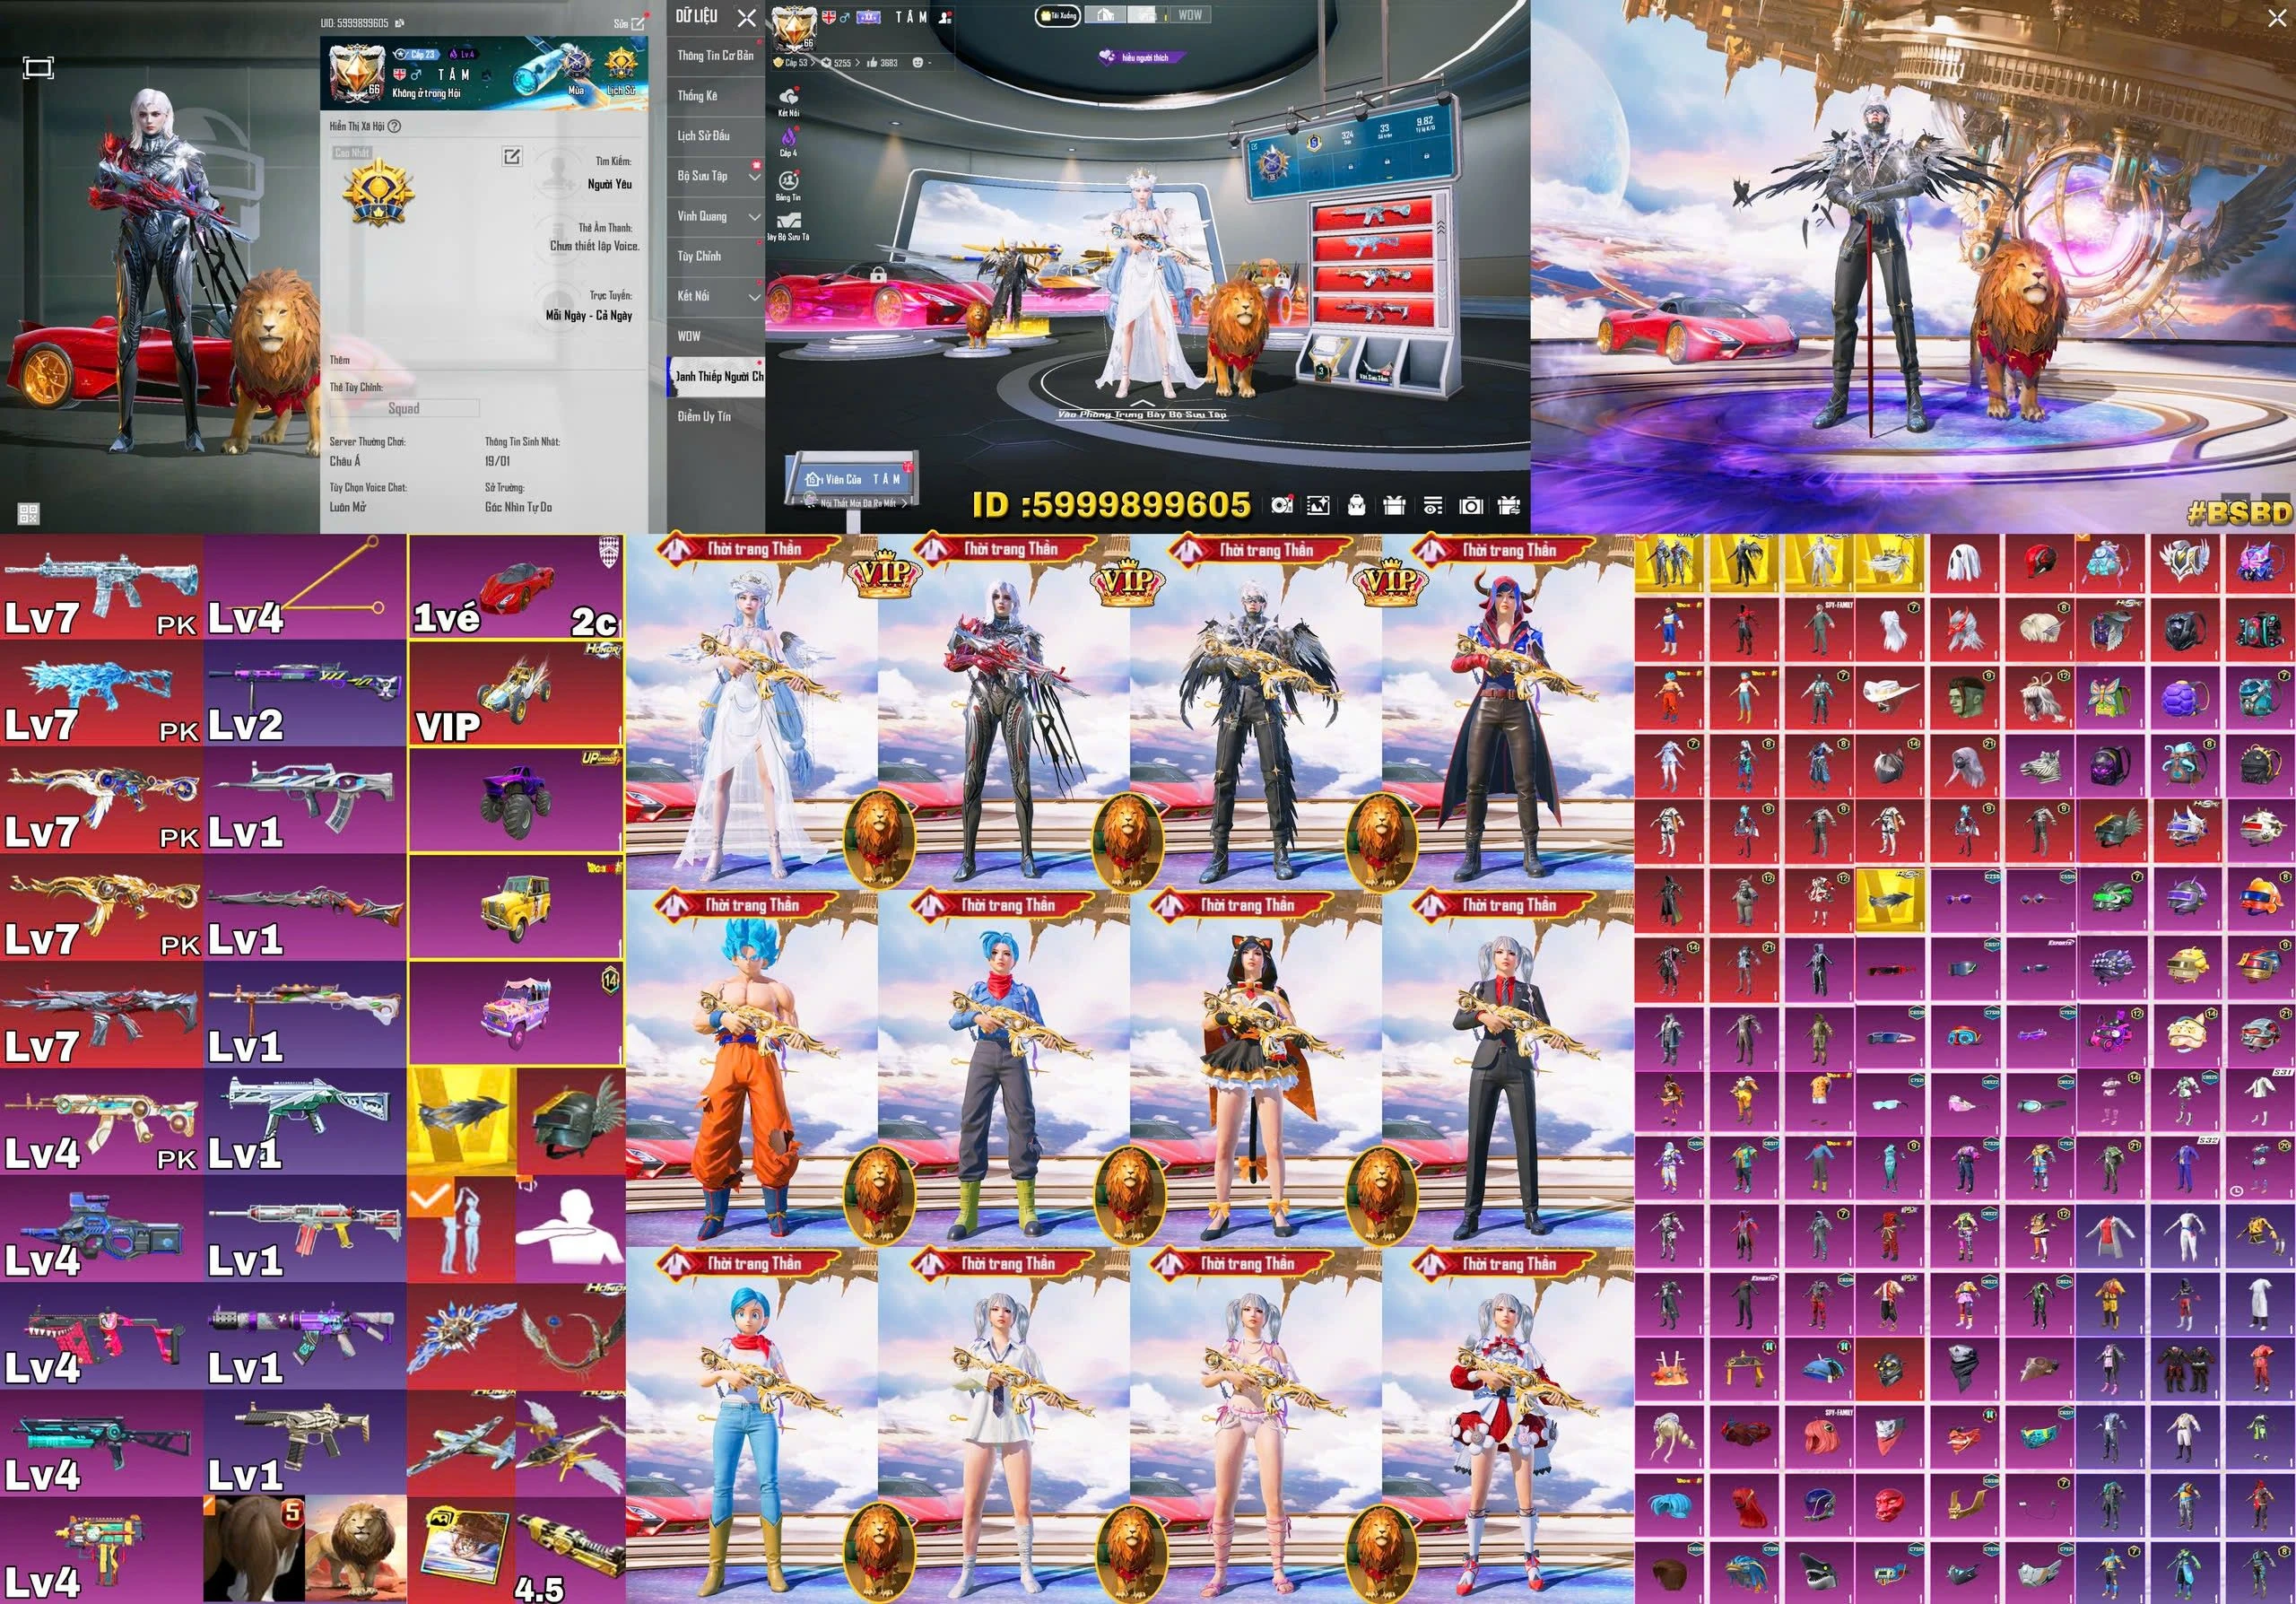Expand the Vinh Quang menu chevron
The height and width of the screenshot is (1604, 2296).
[x=754, y=217]
